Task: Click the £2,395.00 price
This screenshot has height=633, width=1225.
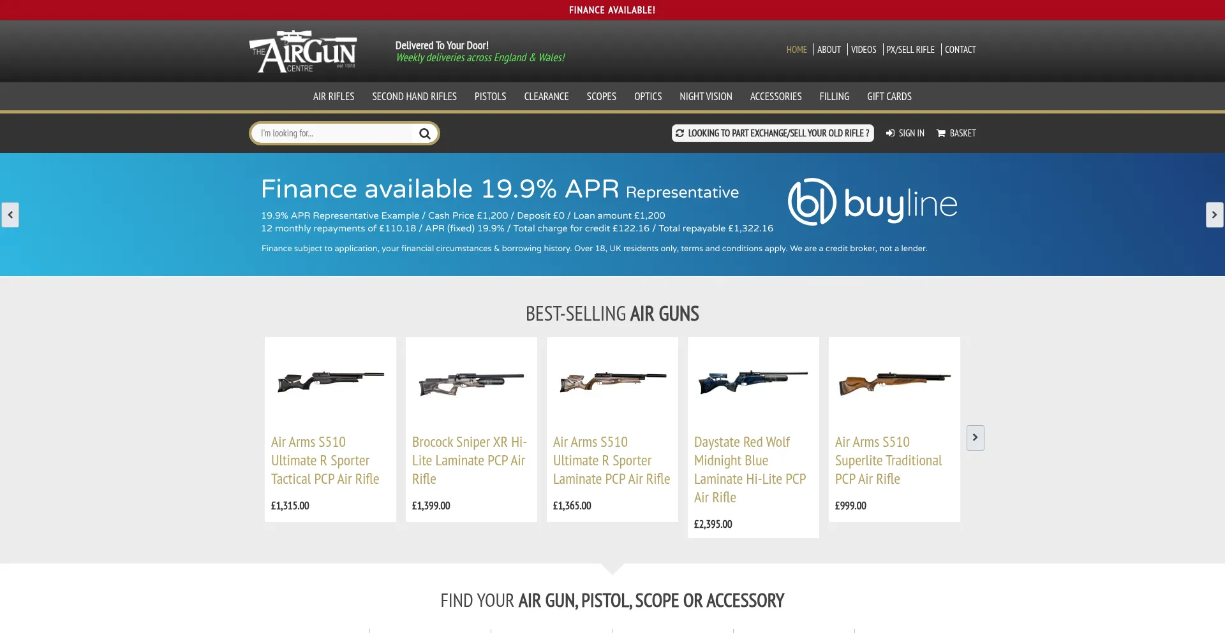Action: click(x=713, y=524)
